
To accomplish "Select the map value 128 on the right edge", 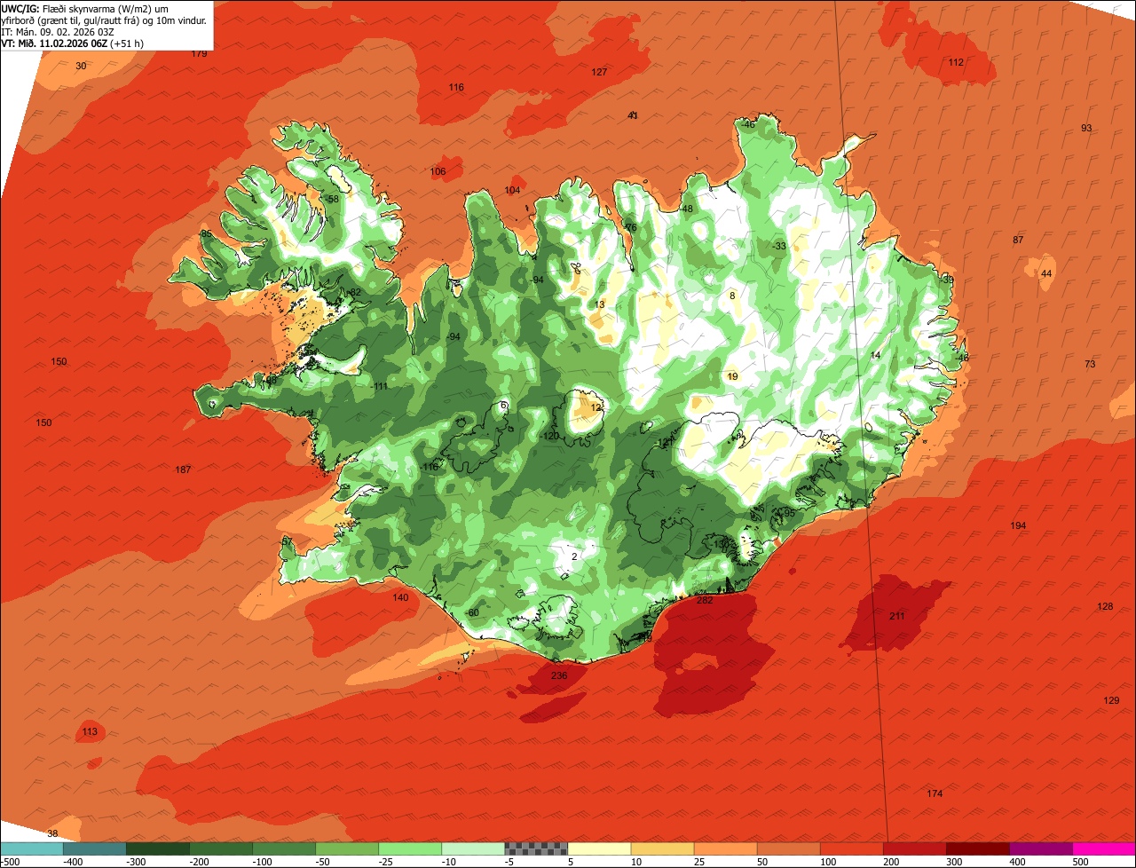I will 1105,606.
